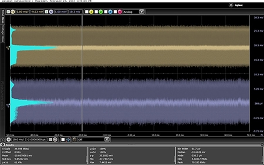Click the blue channel 3 icon
Screen dimensions: 264x165
(x=110, y=12)
